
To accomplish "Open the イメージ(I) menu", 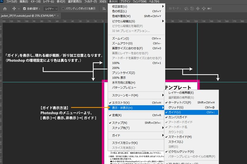I will pyautogui.click(x=36, y=2).
